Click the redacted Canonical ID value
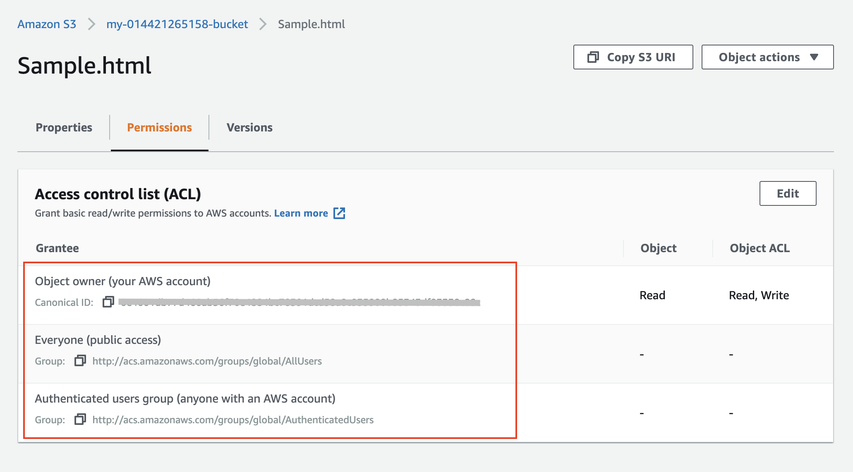This screenshot has height=472, width=853. [x=300, y=303]
